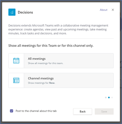Click the Save button
This screenshot has width=122, height=124.
pos(104,112)
